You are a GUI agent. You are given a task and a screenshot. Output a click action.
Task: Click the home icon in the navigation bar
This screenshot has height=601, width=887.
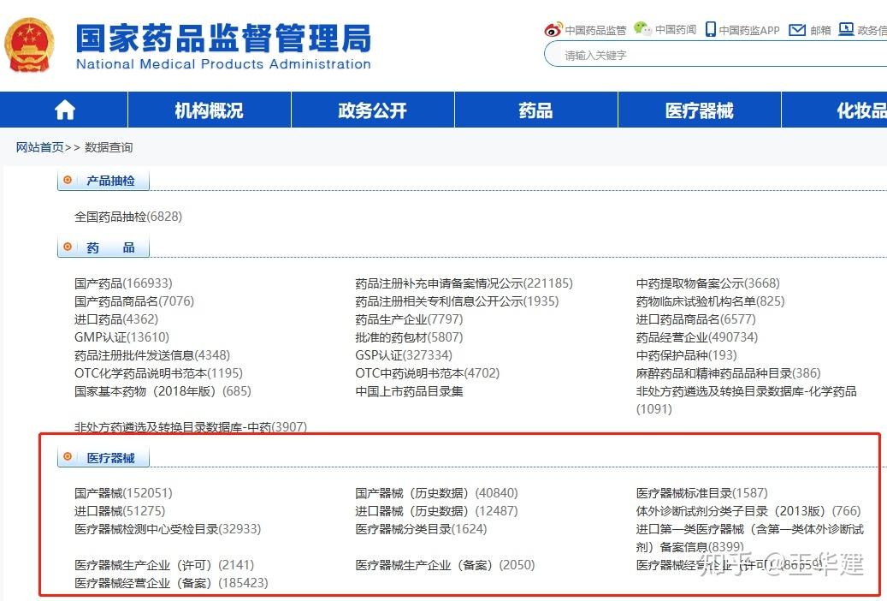point(62,110)
